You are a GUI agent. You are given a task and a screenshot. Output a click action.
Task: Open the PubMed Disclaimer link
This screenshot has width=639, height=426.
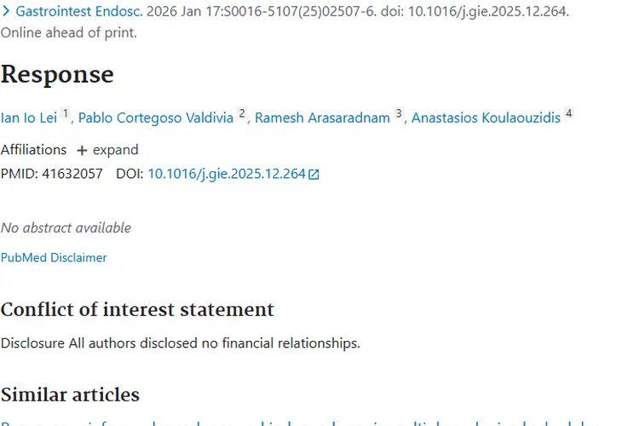pos(54,257)
